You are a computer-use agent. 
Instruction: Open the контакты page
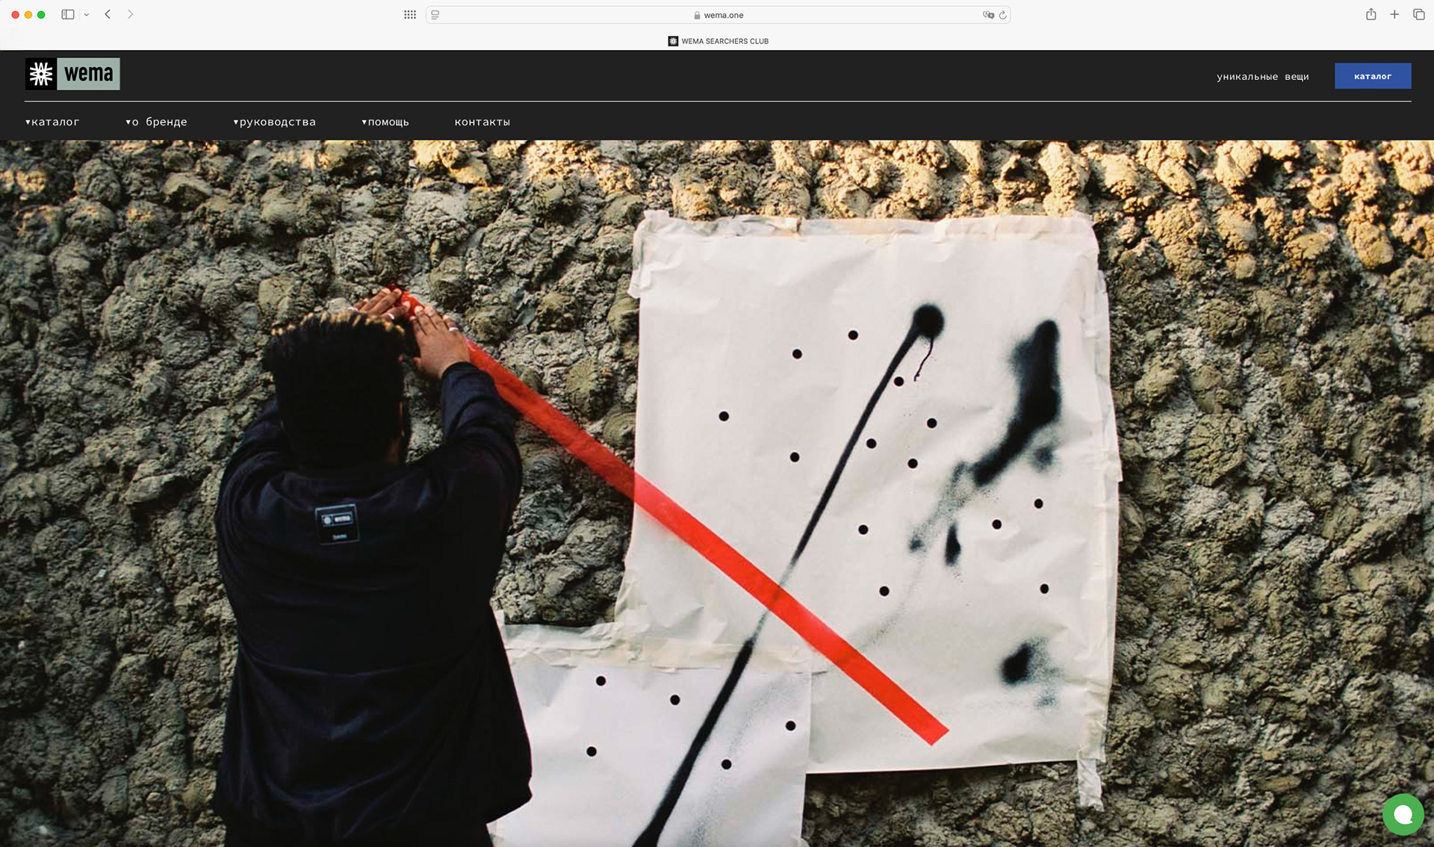[x=482, y=122]
